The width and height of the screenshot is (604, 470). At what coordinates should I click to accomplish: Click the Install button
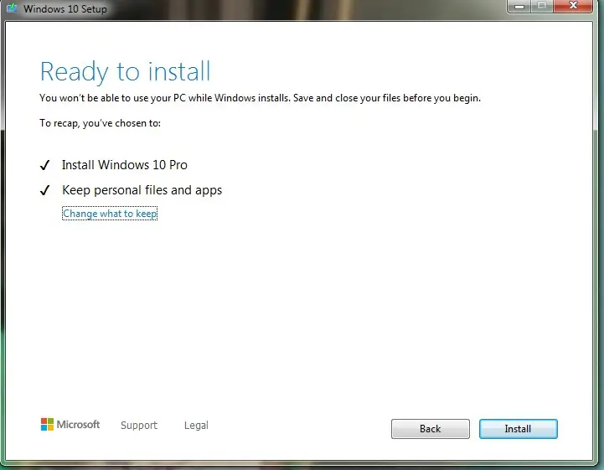pyautogui.click(x=518, y=429)
